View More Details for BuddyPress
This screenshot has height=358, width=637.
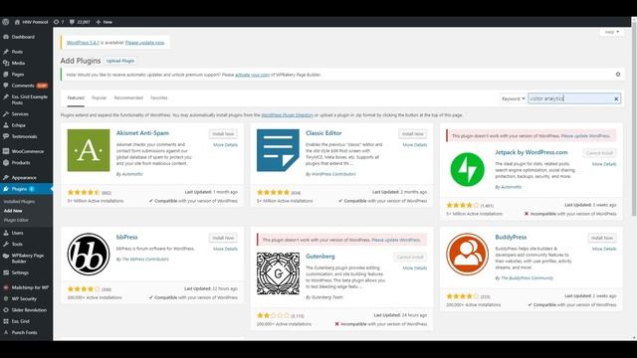[x=604, y=249]
